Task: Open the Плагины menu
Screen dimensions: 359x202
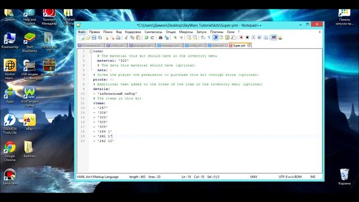Action: coord(217,32)
